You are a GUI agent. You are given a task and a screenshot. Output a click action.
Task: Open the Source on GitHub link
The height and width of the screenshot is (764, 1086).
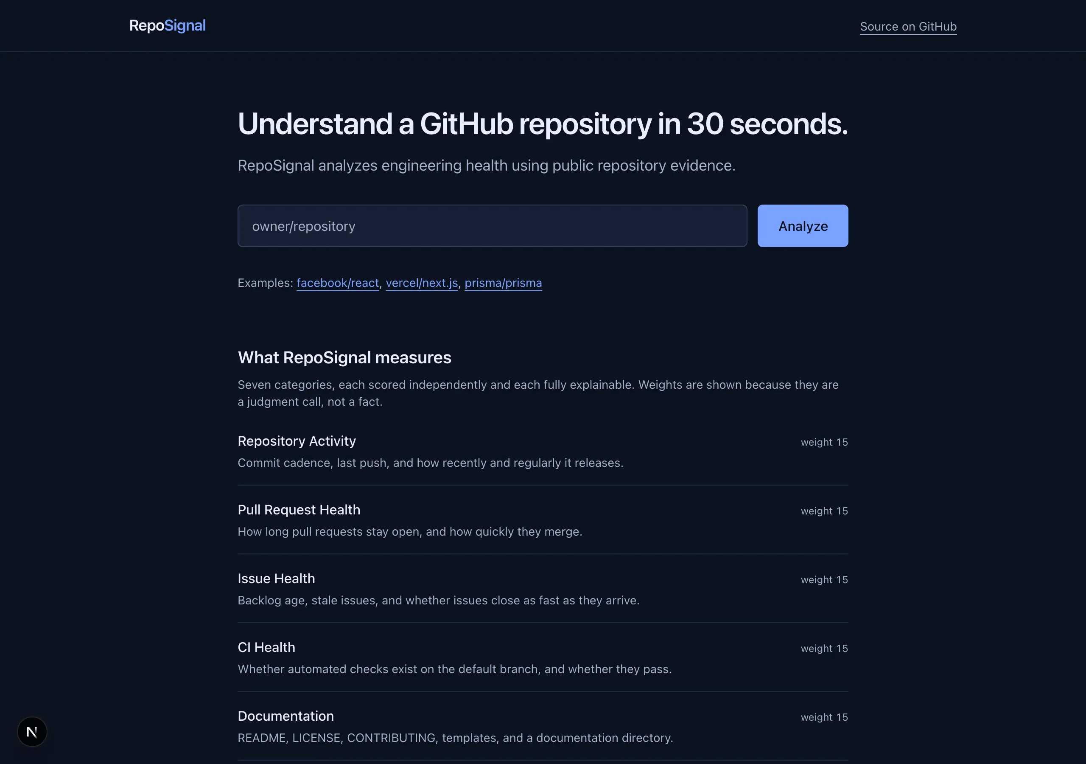908,26
